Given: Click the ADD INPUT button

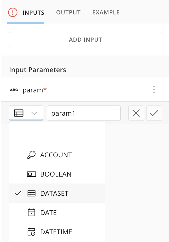Looking at the screenshot, I should (x=86, y=40).
